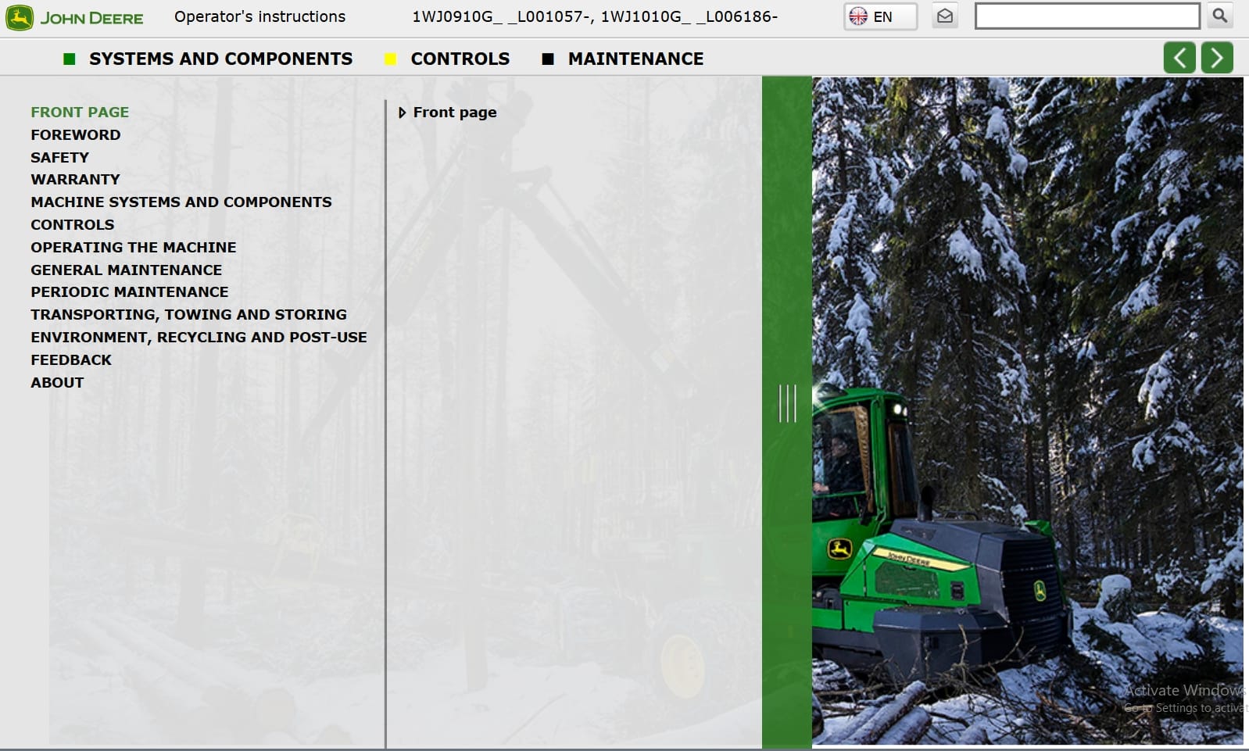The height and width of the screenshot is (751, 1249).
Task: Click the Front page subtopic link
Action: (x=455, y=113)
